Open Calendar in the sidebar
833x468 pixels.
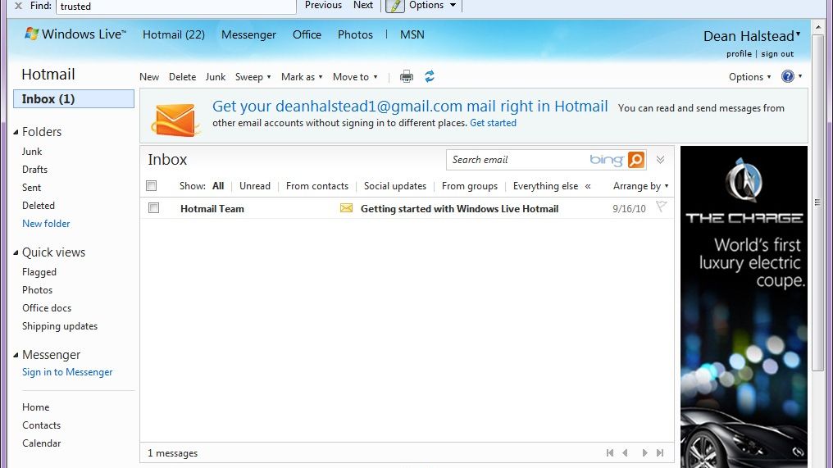[42, 443]
